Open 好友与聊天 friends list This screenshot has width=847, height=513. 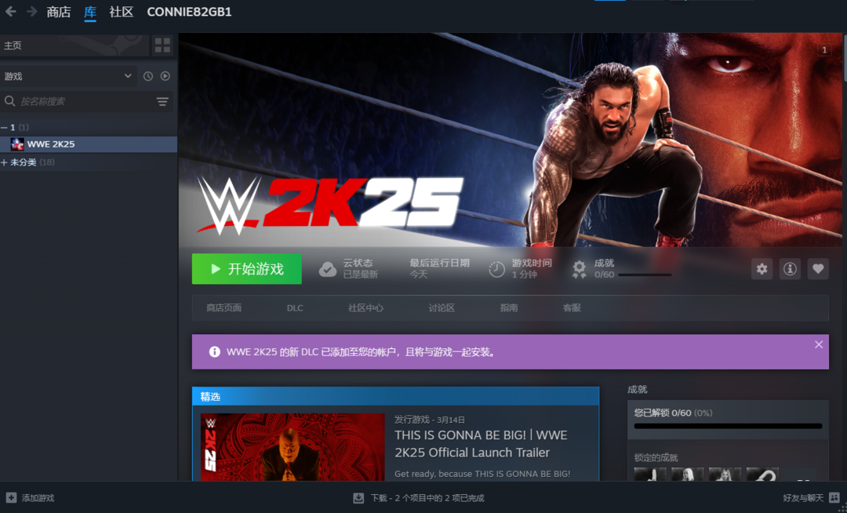pyautogui.click(x=803, y=498)
